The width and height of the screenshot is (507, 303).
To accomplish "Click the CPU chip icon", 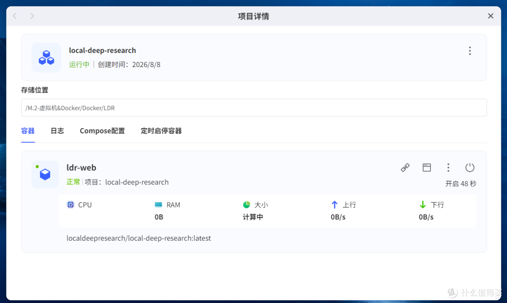I will coord(70,205).
